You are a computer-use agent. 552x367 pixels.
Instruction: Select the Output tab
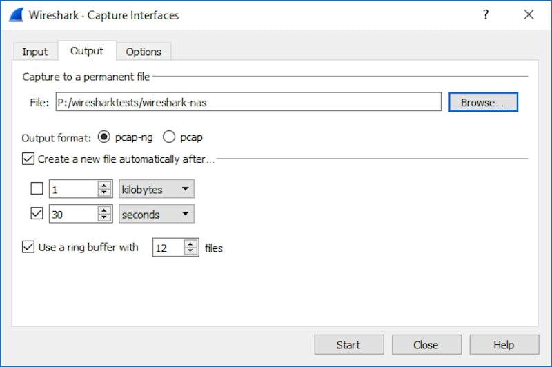[87, 51]
